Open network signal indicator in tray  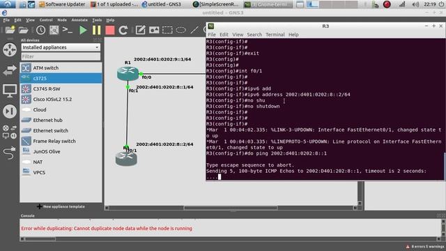(x=402, y=4)
